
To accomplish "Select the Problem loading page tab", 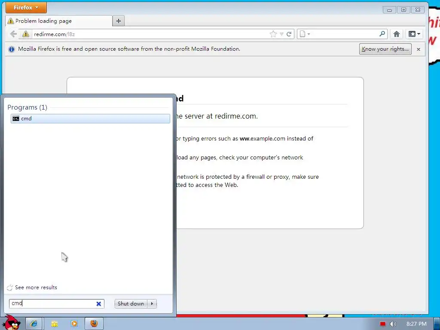I will pyautogui.click(x=59, y=21).
